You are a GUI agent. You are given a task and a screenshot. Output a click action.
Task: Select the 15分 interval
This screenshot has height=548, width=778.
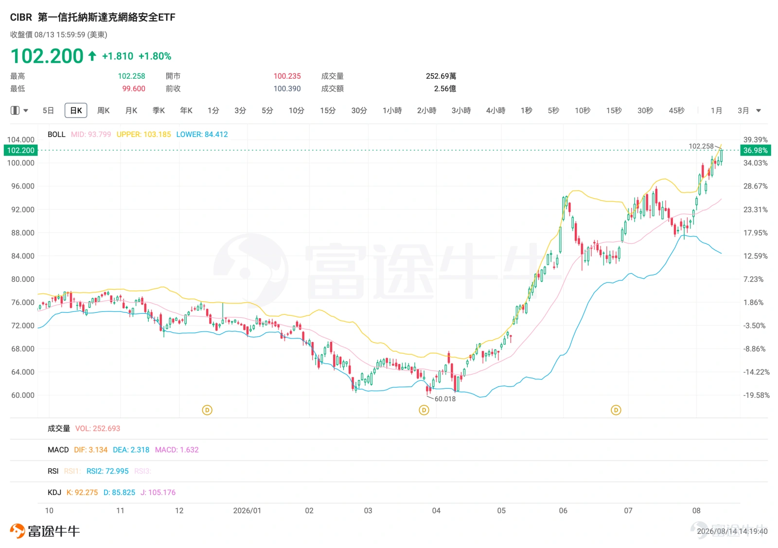(x=328, y=111)
